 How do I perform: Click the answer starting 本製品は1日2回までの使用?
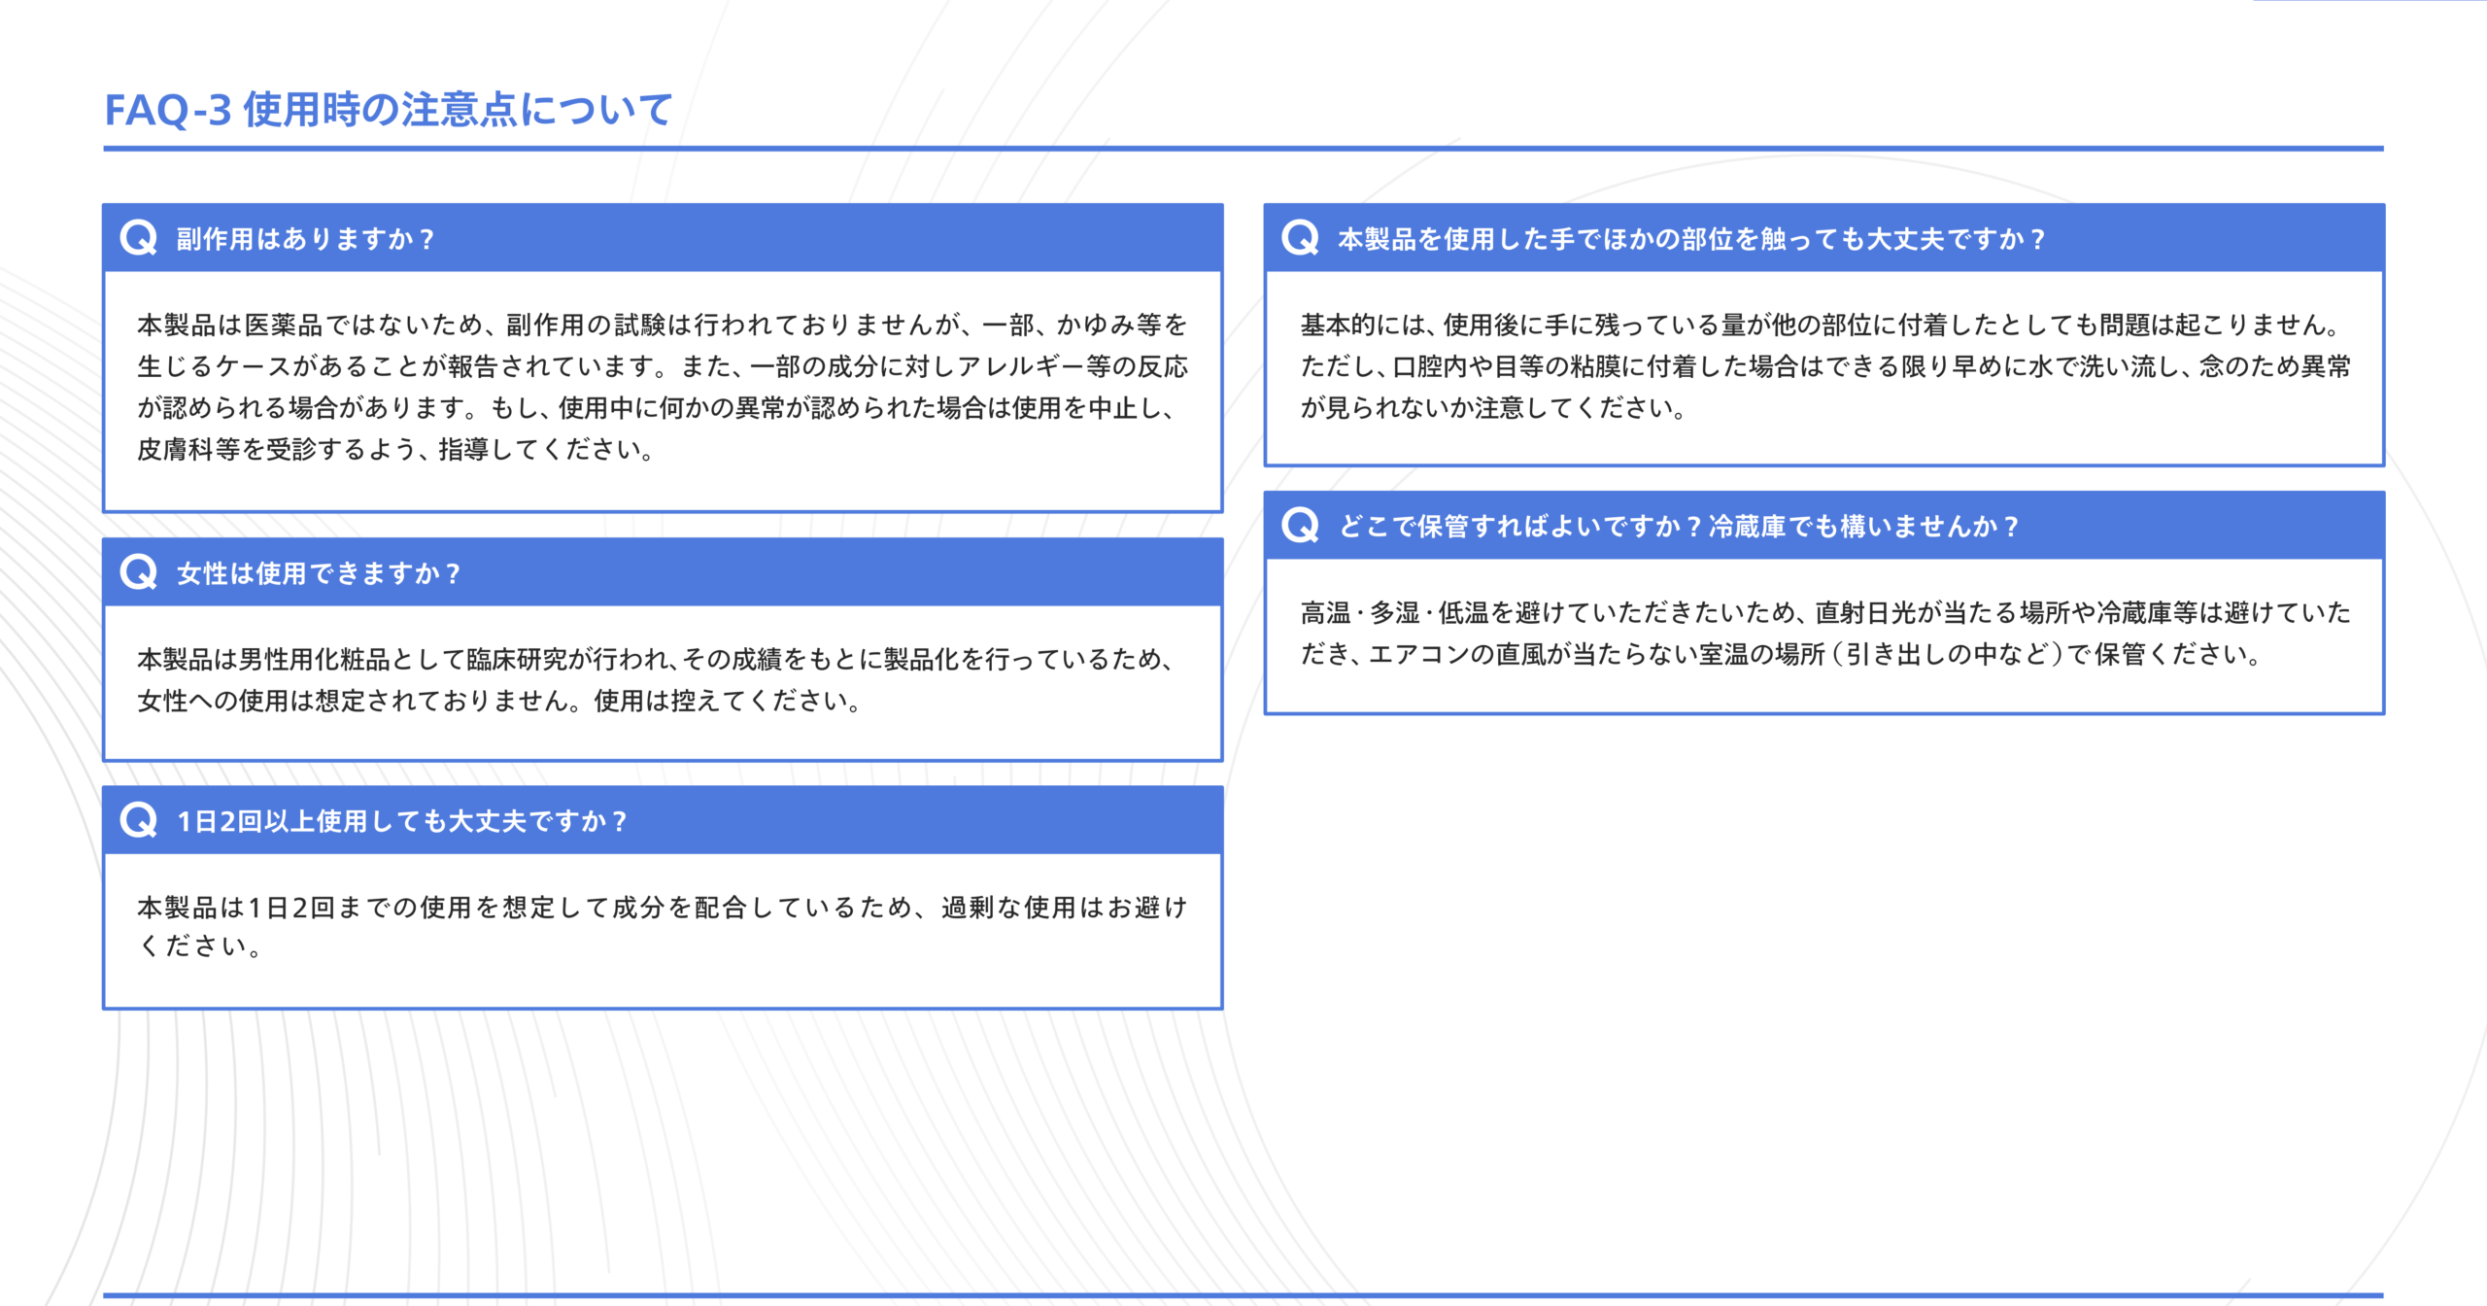pos(663,926)
